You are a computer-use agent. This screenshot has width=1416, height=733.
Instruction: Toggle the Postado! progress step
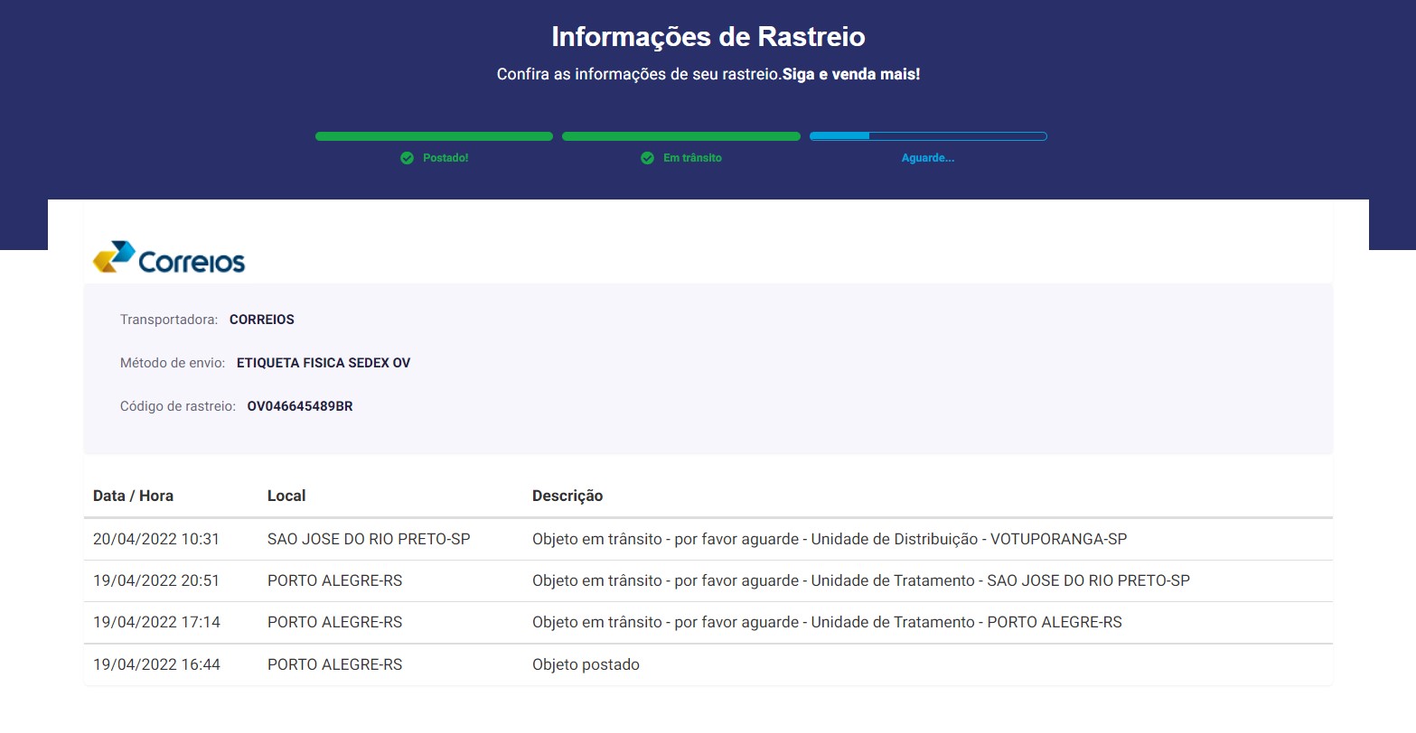[x=434, y=135]
